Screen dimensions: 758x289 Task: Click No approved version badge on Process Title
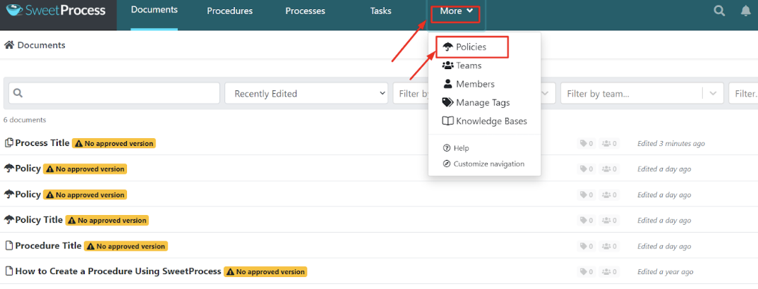(x=114, y=143)
